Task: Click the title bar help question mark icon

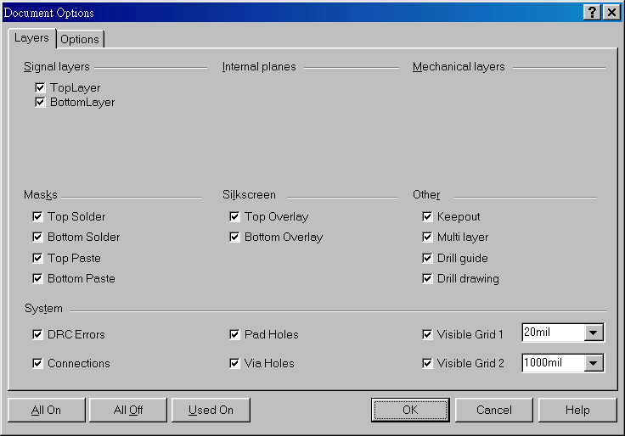Action: pyautogui.click(x=592, y=13)
